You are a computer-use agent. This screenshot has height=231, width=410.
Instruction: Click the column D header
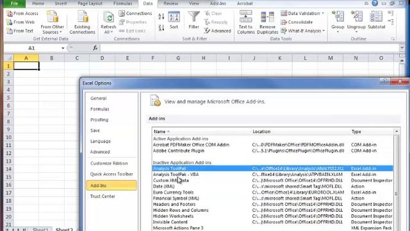tap(102, 58)
